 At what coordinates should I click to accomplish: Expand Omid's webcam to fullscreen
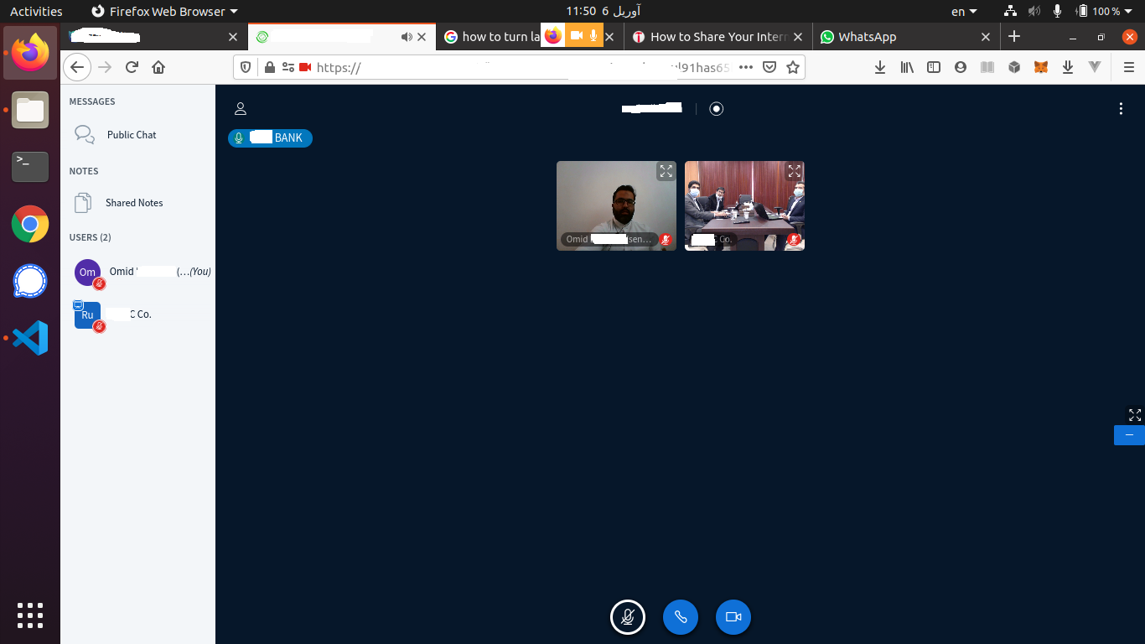(x=666, y=171)
